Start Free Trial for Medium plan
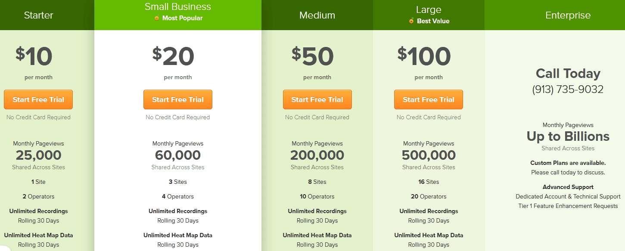Screen dimensions: 625x251 click(317, 99)
